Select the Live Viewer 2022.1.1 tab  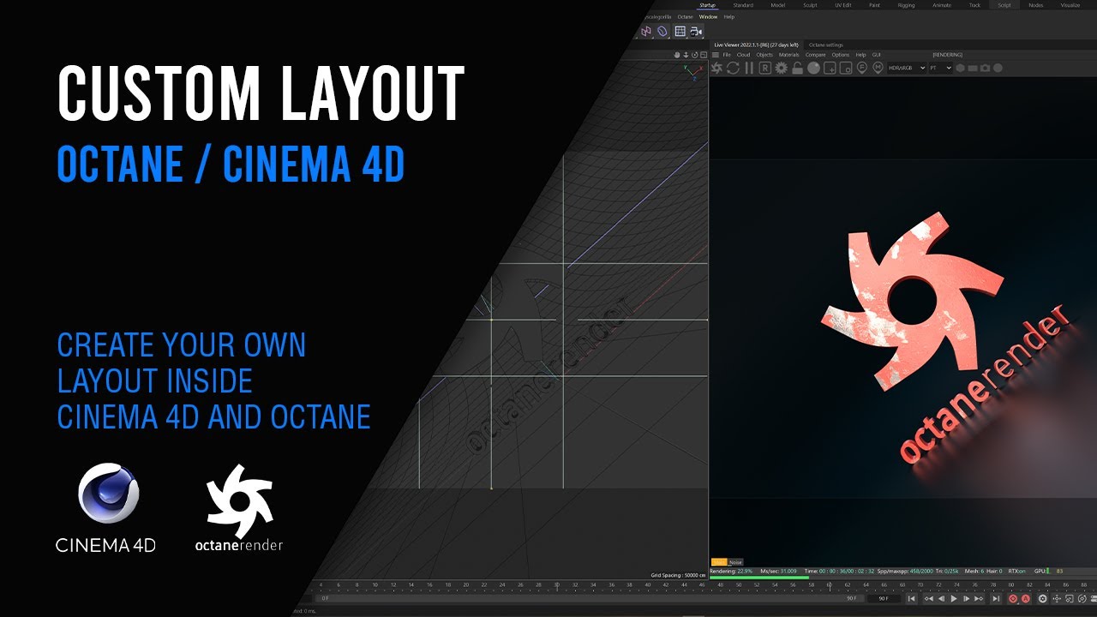coord(756,45)
